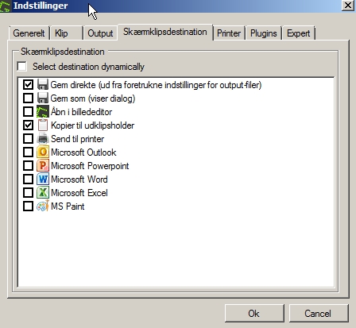The width and height of the screenshot is (356, 328).
Task: Check the Gem som (viser dialog) checkbox
Action: pyautogui.click(x=28, y=98)
